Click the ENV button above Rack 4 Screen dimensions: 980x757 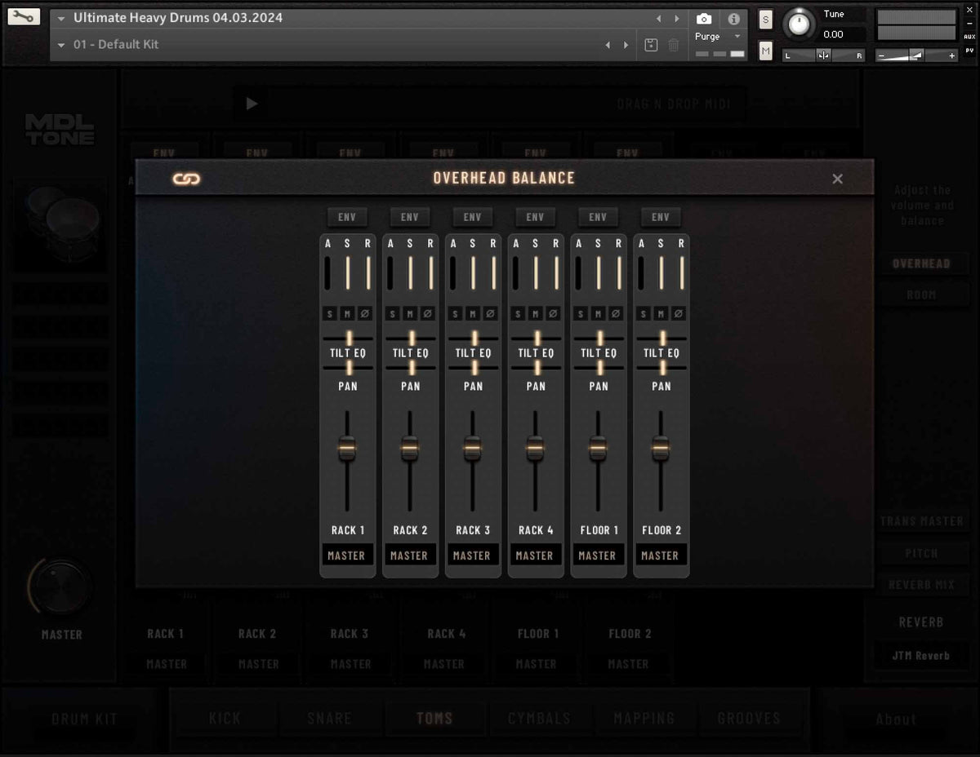pos(536,217)
